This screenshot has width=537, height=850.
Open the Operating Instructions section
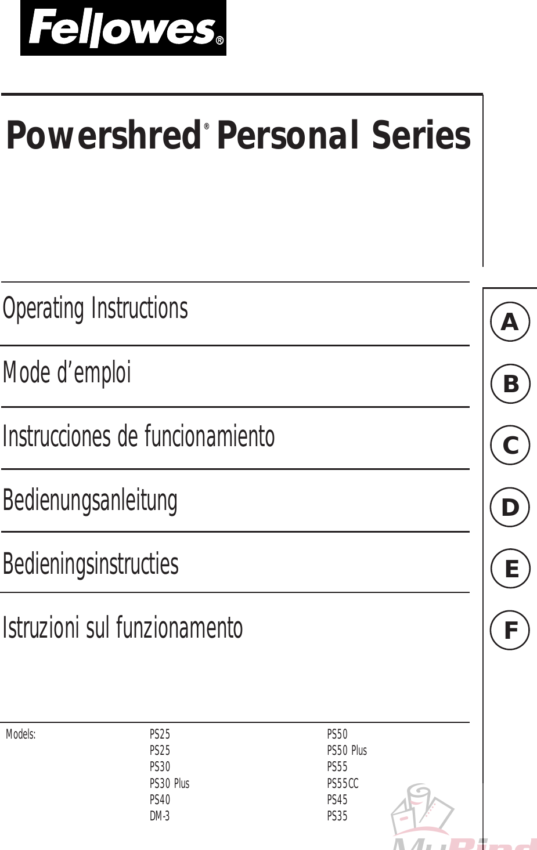[96, 308]
